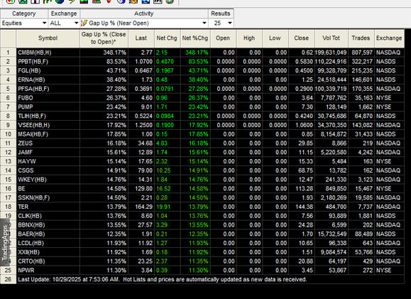Select the CSGS symbol cell
The width and height of the screenshot is (411, 299).
tap(48, 170)
